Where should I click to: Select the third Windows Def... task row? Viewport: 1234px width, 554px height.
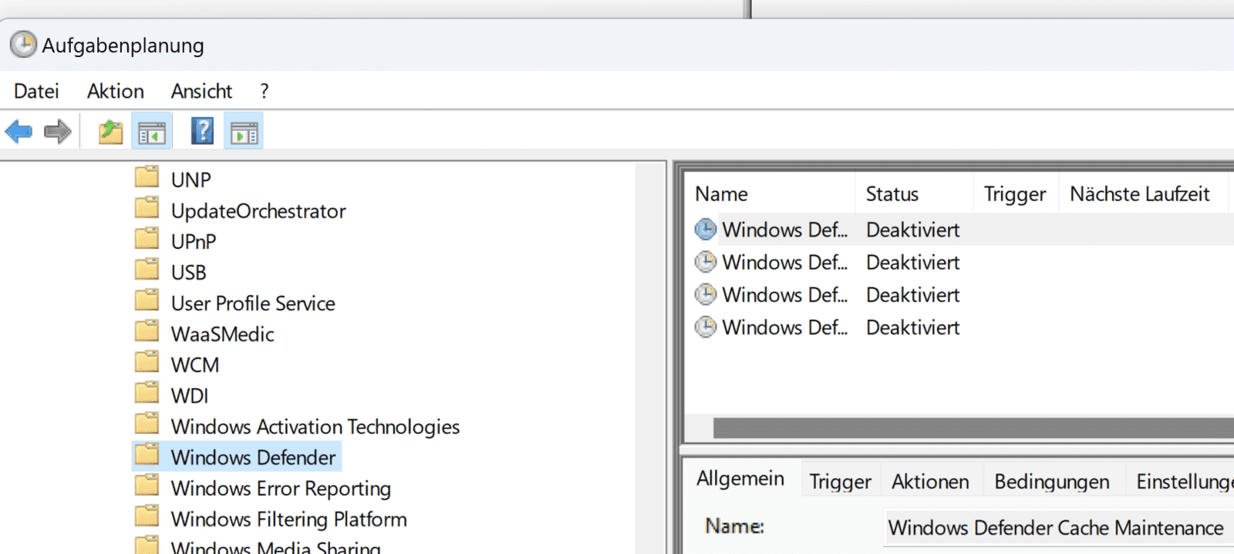pyautogui.click(x=959, y=294)
